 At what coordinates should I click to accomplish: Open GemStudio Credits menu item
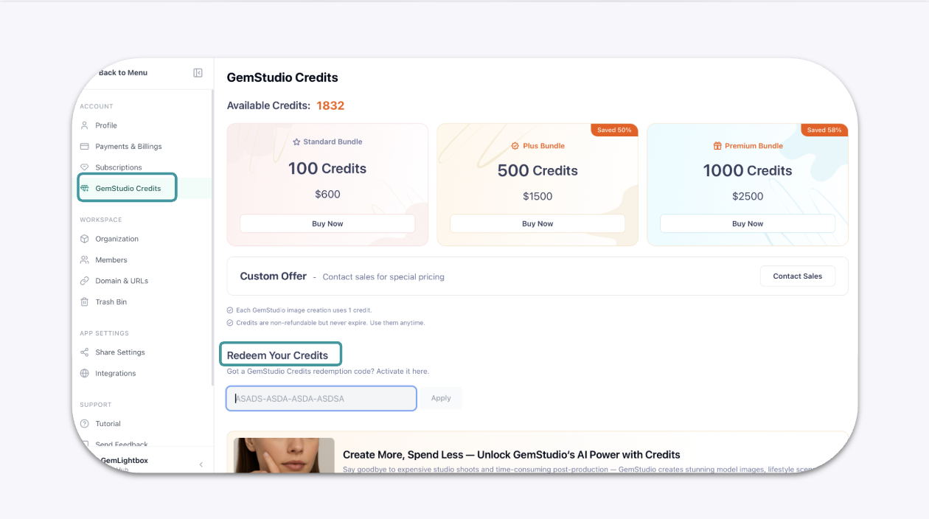tap(128, 189)
